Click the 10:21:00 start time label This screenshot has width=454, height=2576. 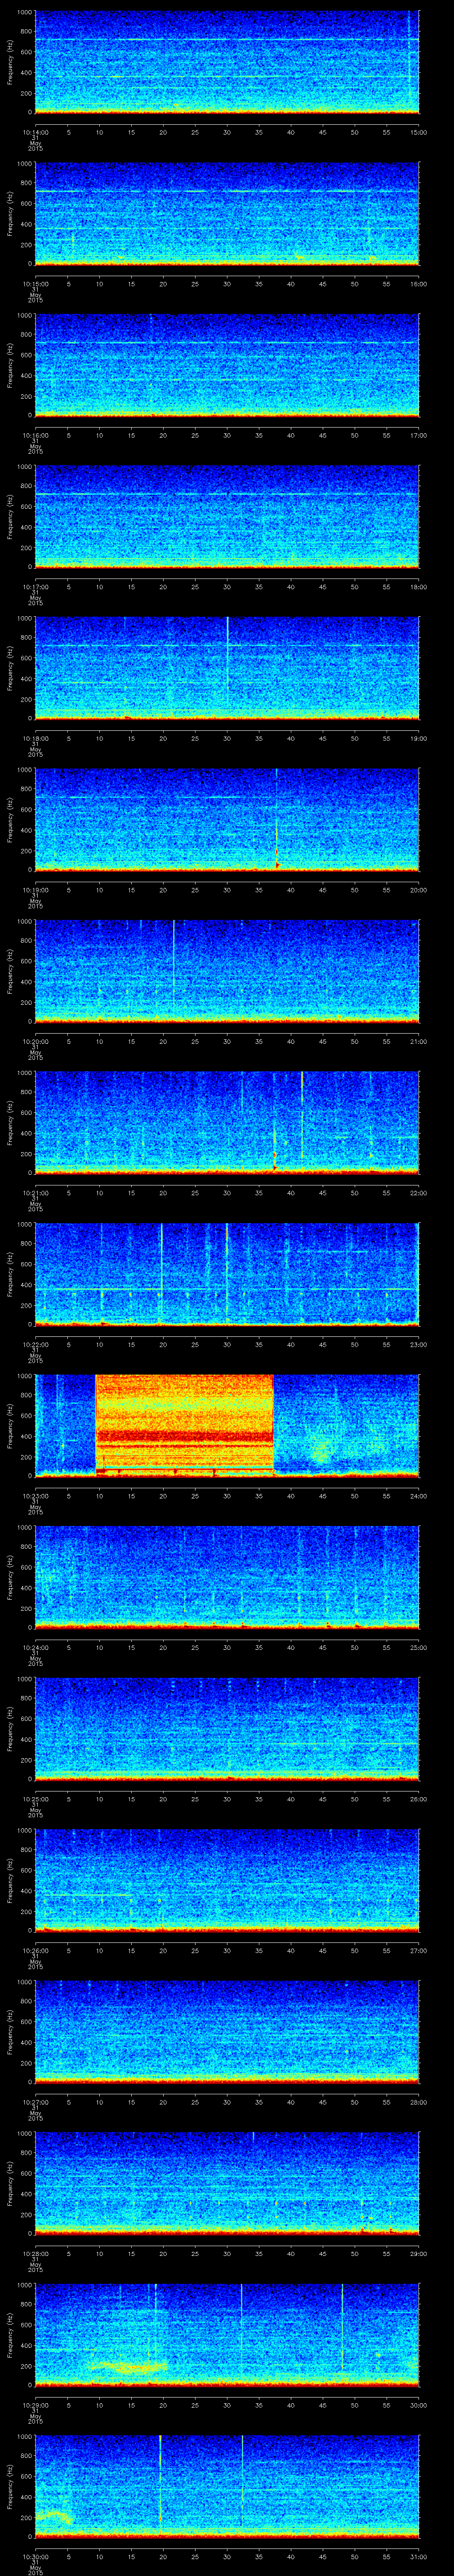35,1193
